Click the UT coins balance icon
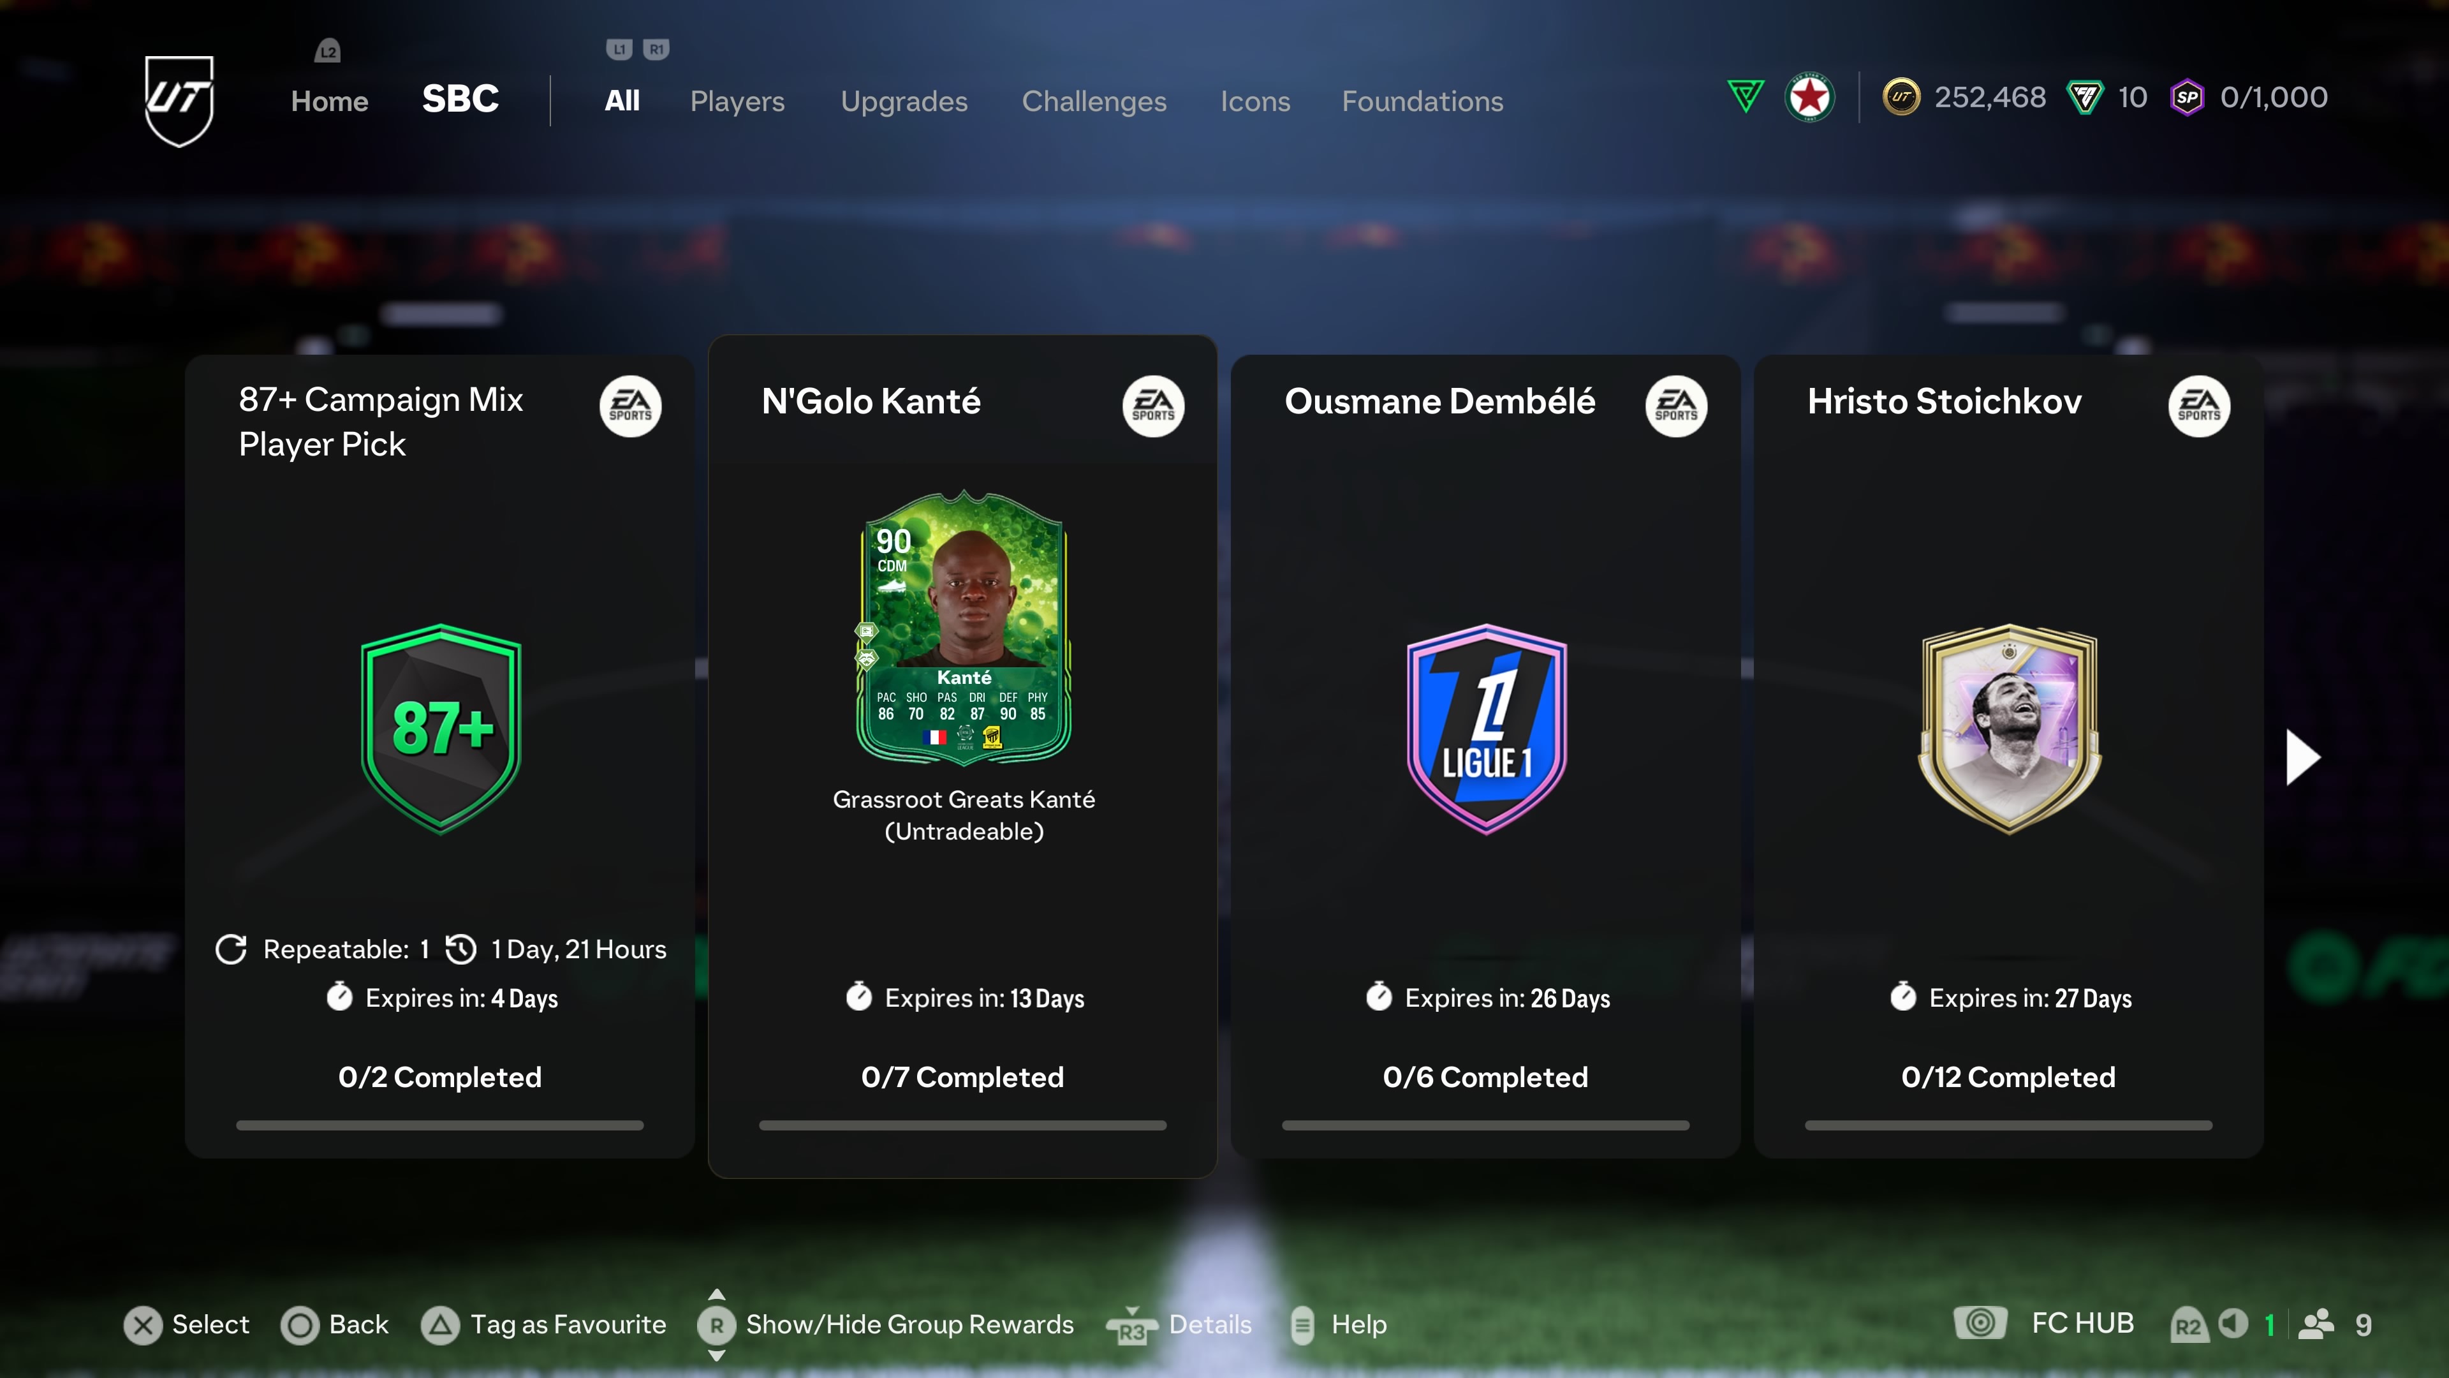The width and height of the screenshot is (2449, 1378). [x=1901, y=97]
